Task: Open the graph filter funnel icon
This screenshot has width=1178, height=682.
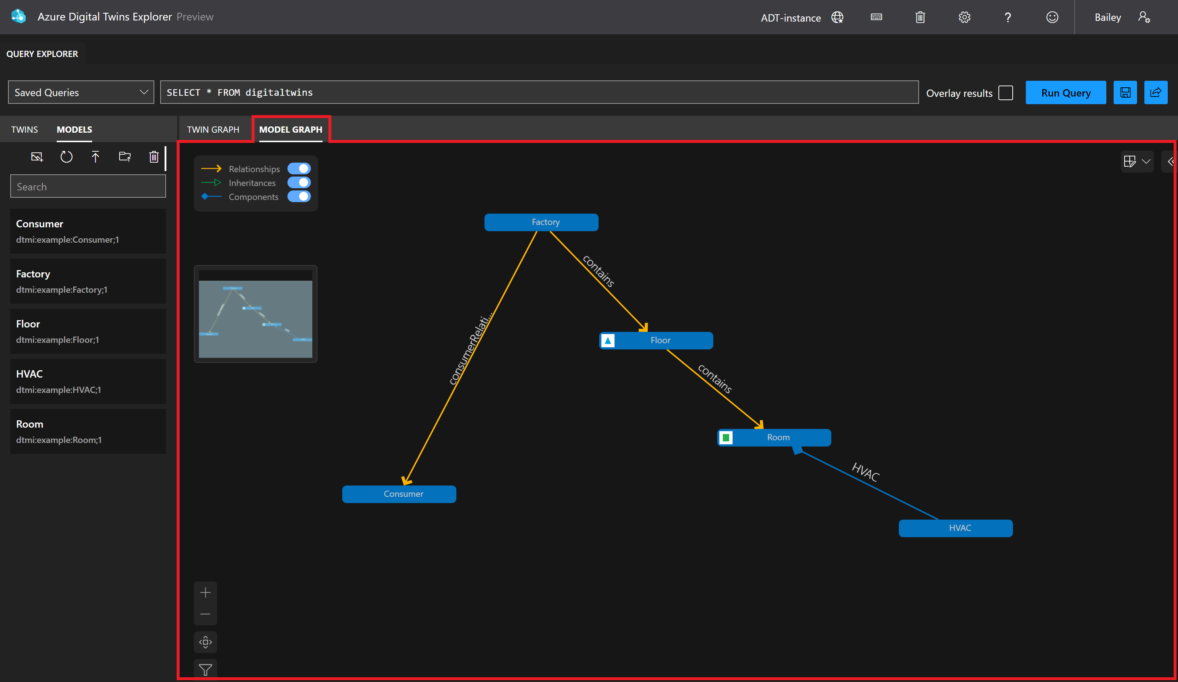Action: click(205, 669)
